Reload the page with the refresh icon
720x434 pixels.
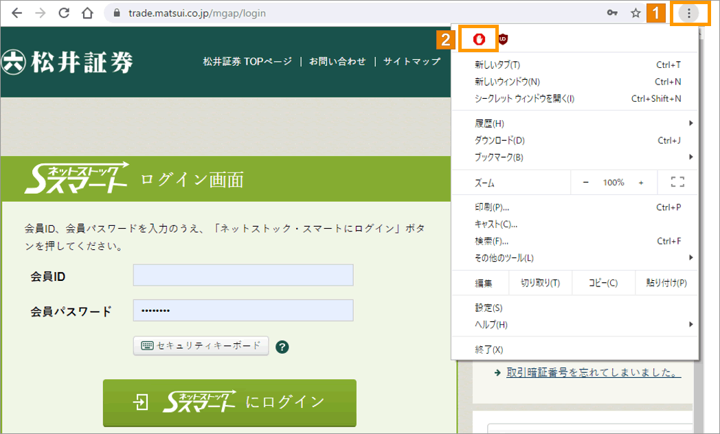pos(64,13)
